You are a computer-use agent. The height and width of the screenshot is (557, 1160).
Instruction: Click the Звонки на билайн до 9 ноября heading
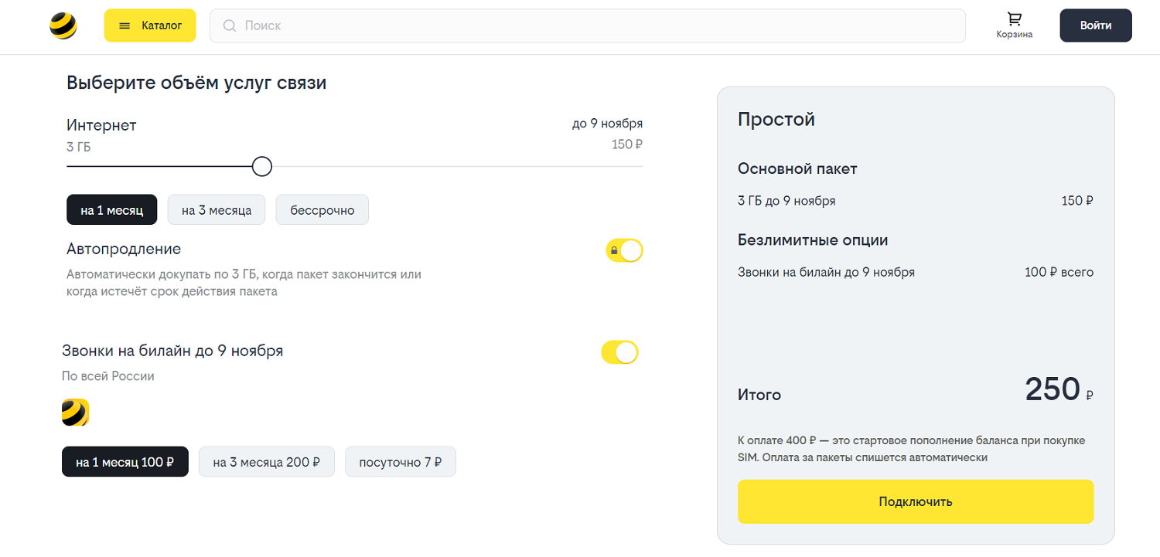172,351
